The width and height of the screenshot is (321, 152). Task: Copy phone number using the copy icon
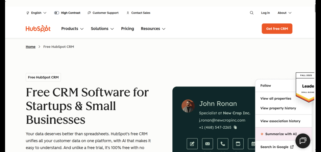(x=236, y=127)
